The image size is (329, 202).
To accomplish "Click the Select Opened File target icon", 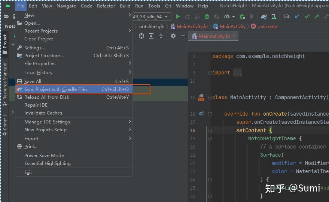I will 141,36.
